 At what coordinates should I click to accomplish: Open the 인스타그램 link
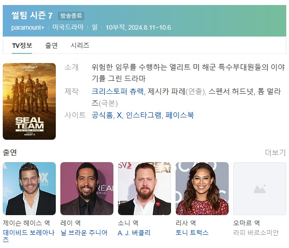coord(144,115)
